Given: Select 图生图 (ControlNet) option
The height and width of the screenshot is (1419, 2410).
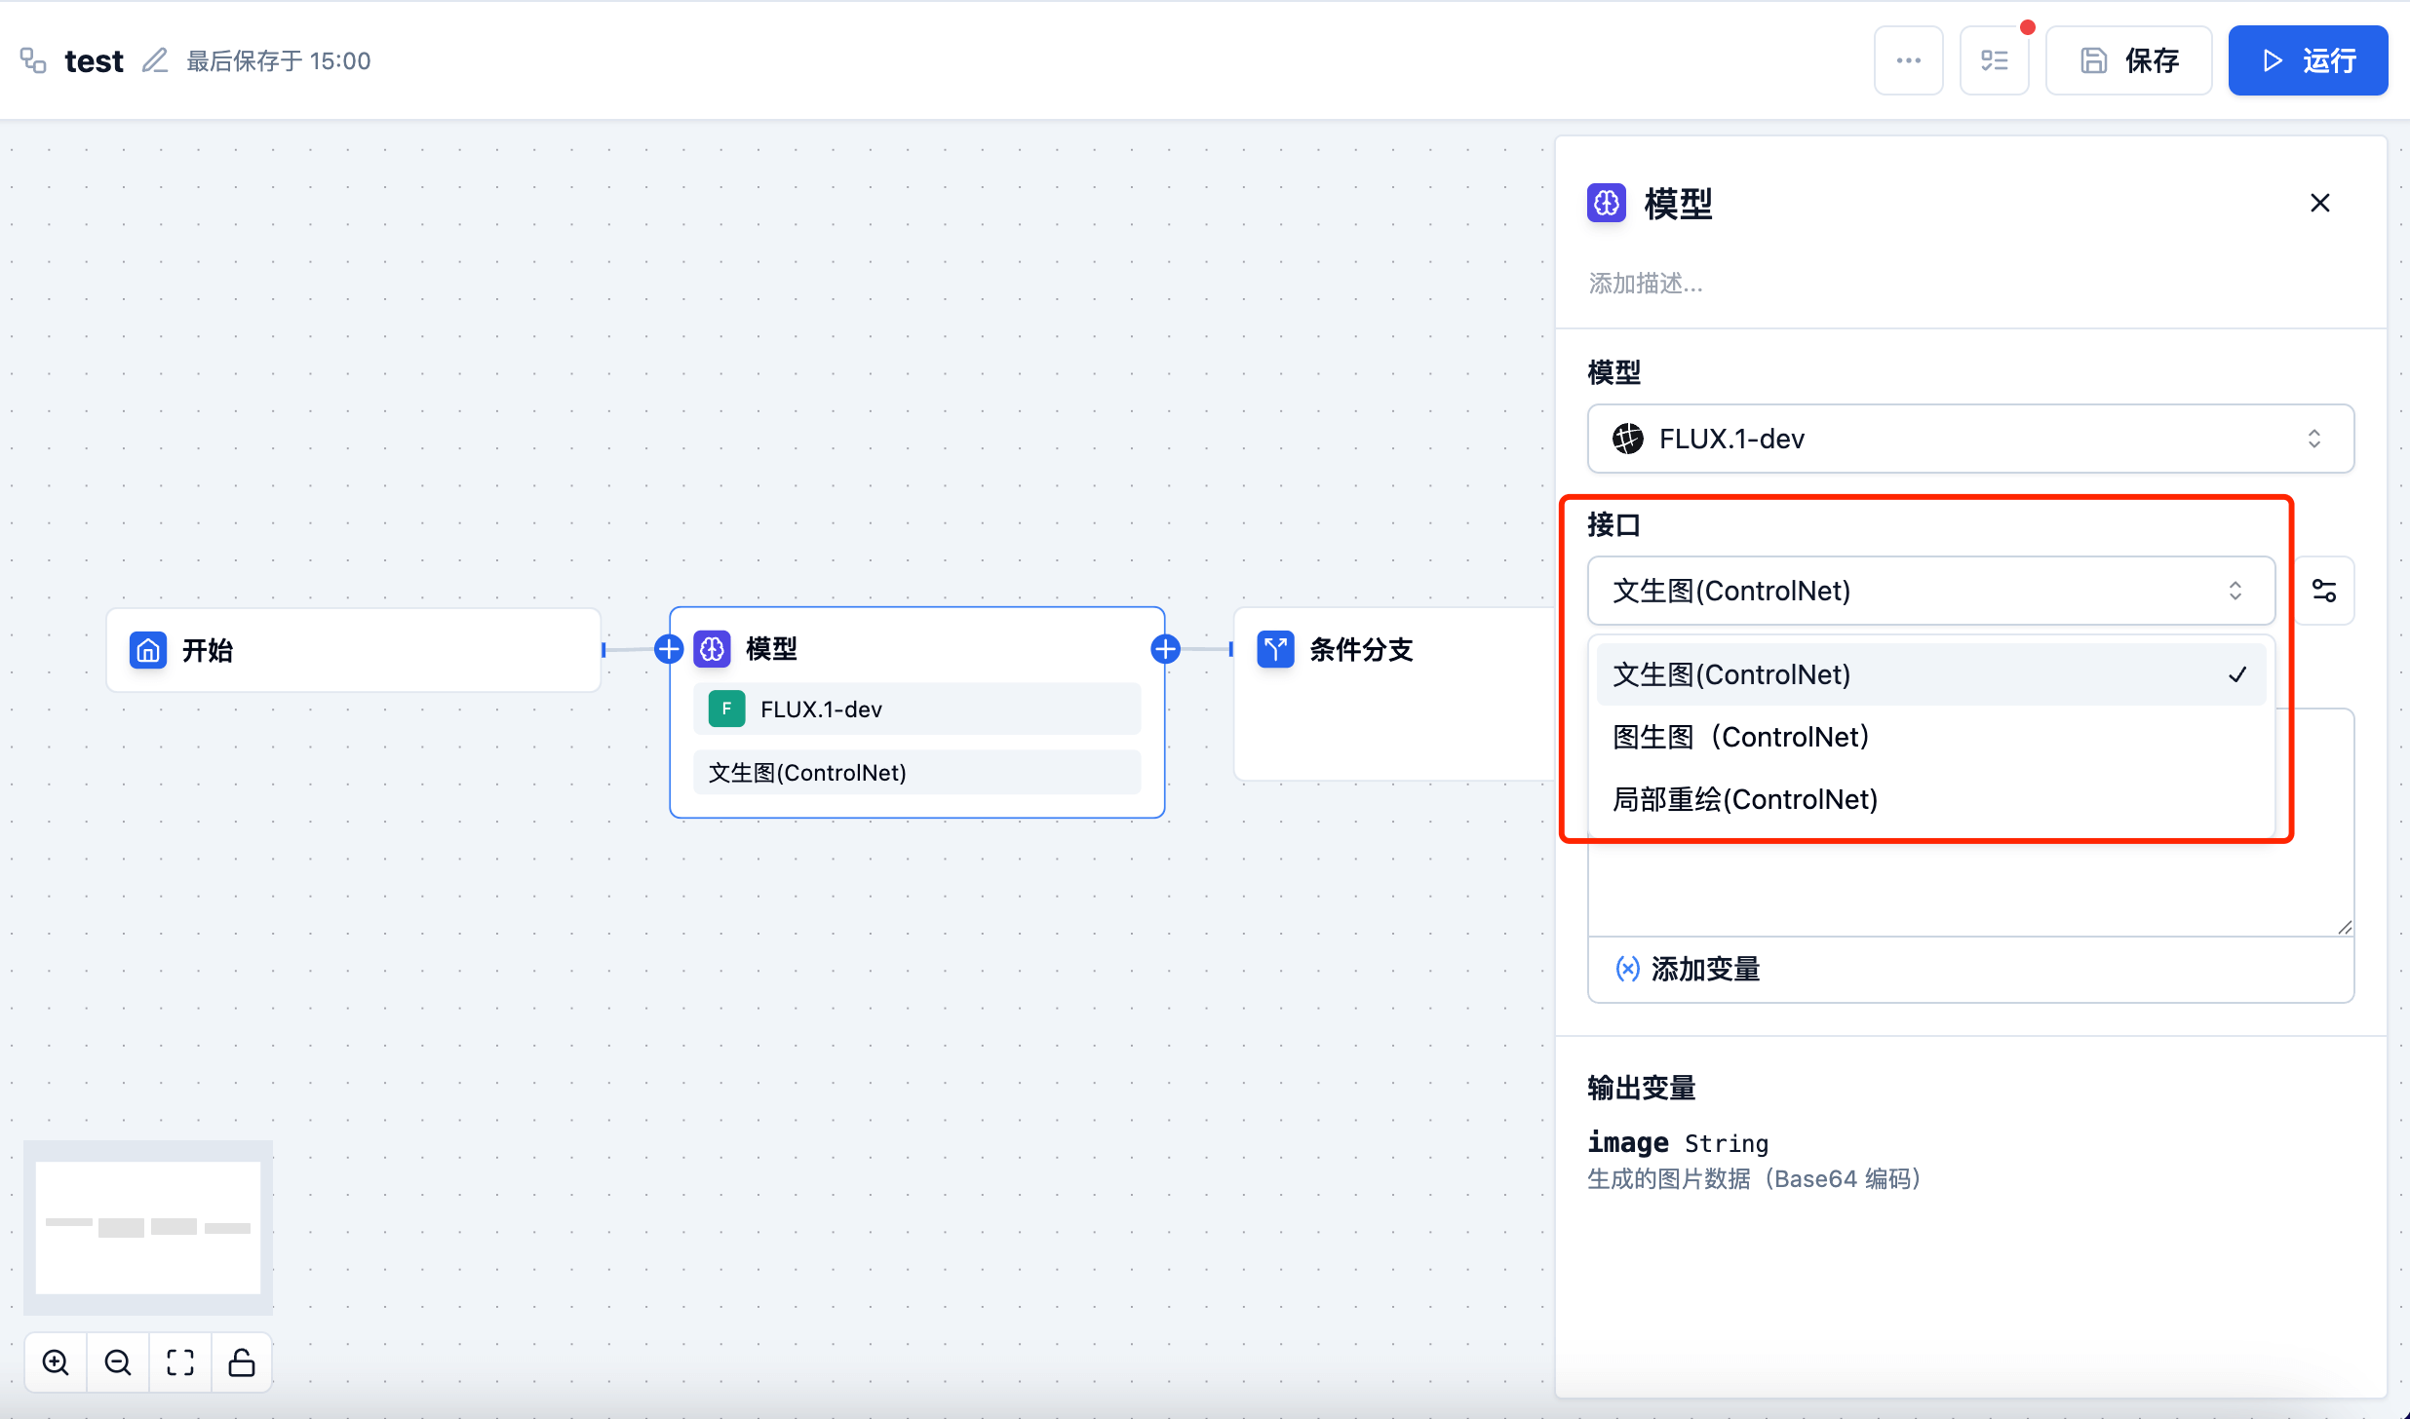Looking at the screenshot, I should 1740,737.
